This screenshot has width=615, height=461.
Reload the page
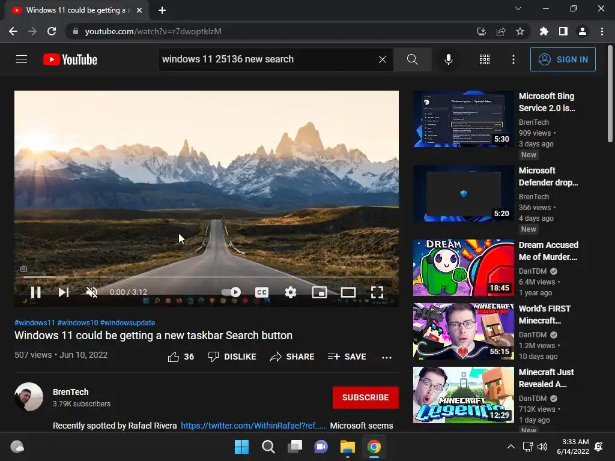(52, 31)
